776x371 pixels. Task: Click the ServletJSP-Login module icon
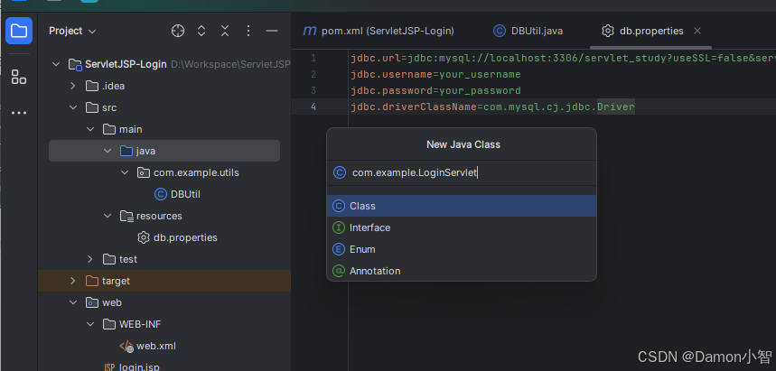(x=75, y=64)
